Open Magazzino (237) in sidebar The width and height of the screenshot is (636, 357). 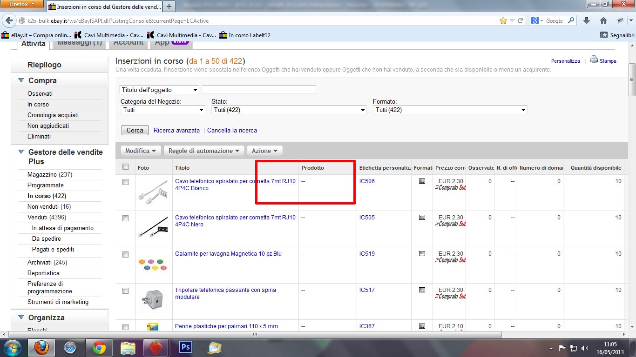point(50,174)
